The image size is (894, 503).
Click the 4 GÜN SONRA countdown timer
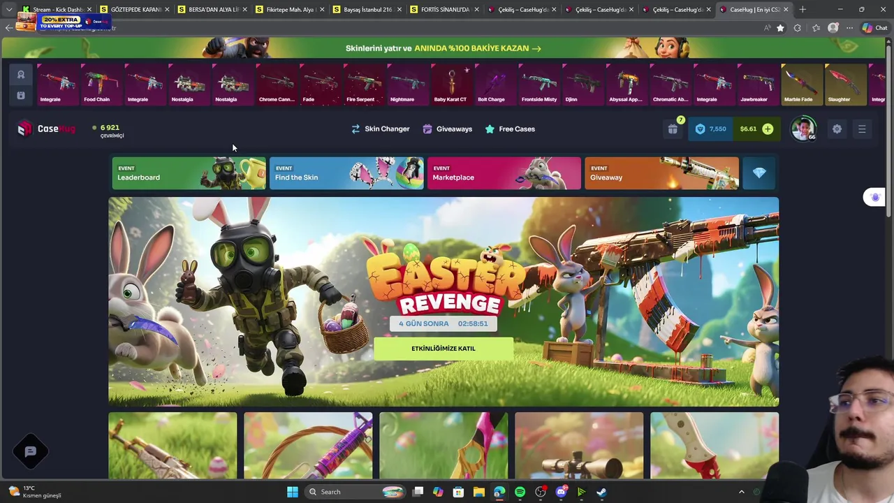pyautogui.click(x=444, y=323)
